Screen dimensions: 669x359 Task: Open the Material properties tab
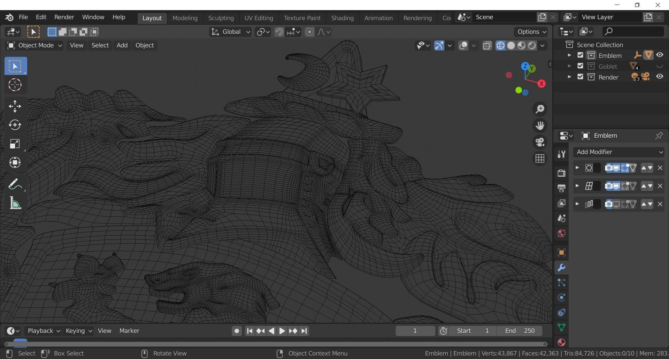(561, 342)
